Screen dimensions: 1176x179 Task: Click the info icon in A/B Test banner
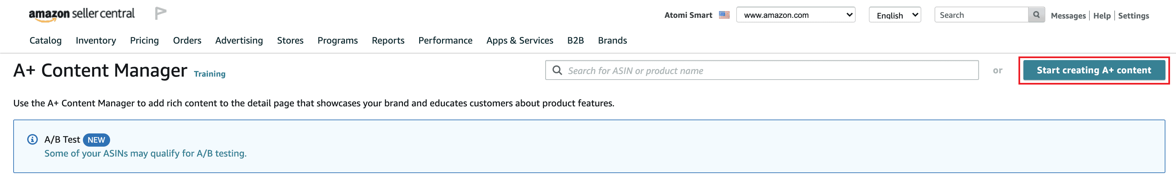pos(33,139)
